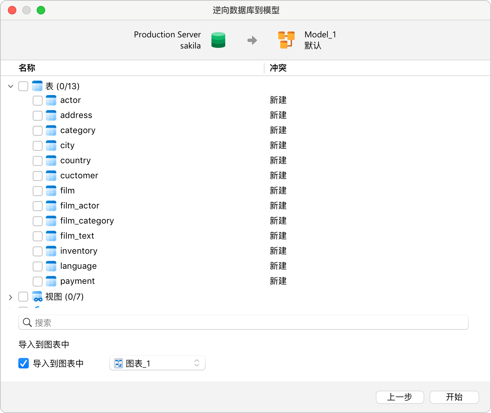Select the film table checkbox
Viewport: 491px width, 413px height.
[x=38, y=191]
